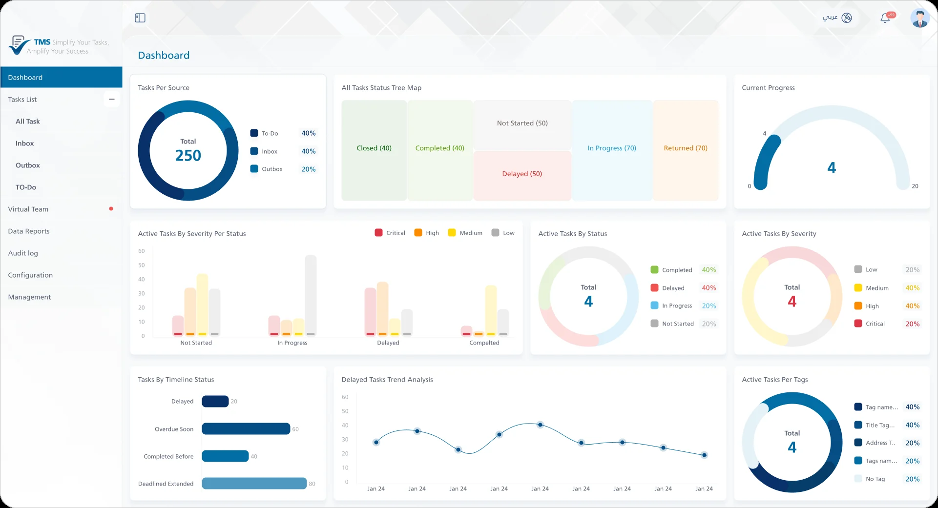Click the Outbox legend swatch

point(254,169)
